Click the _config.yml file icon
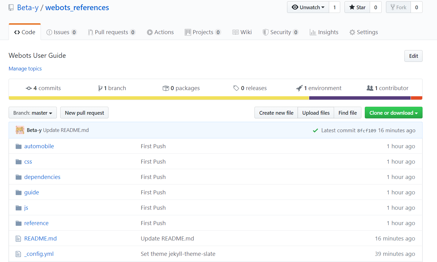 [18, 254]
